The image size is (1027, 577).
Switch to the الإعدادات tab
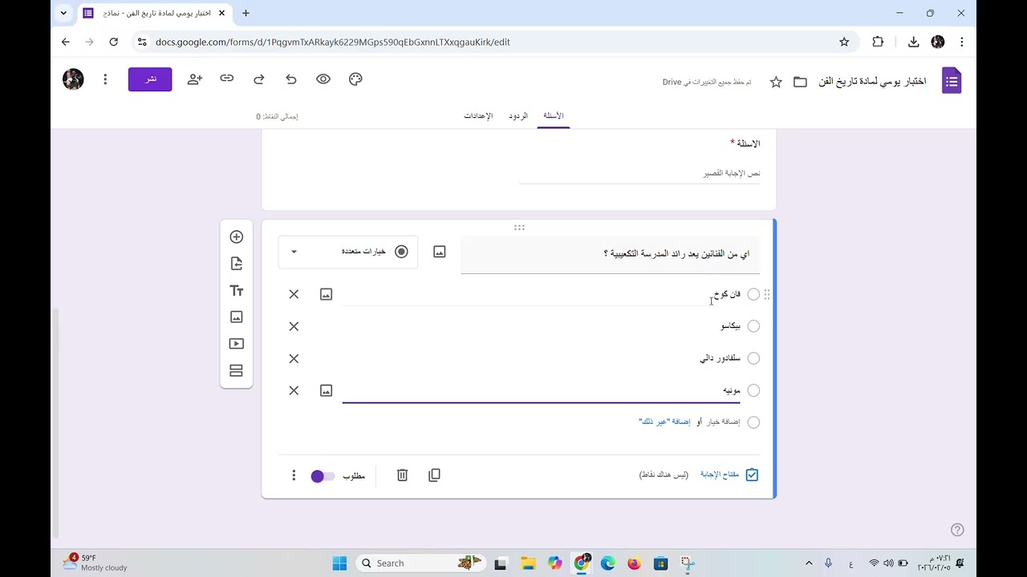478,116
